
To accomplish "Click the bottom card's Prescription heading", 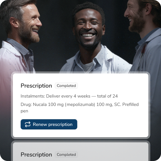I will tap(36, 155).
